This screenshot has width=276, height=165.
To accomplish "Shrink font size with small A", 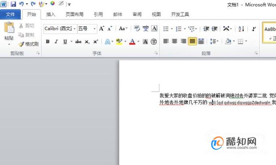I will (110, 28).
